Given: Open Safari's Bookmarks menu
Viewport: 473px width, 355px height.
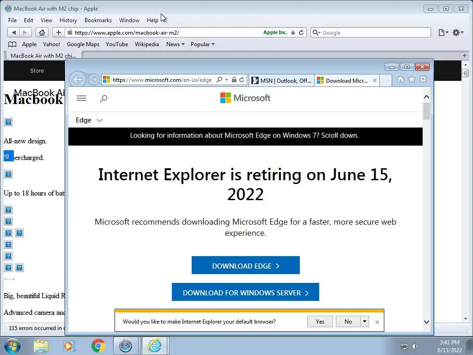Looking at the screenshot, I should [x=98, y=20].
